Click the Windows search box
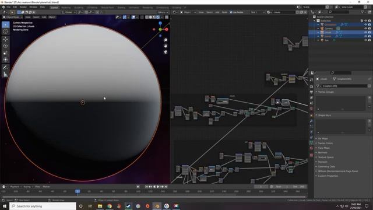This screenshot has width=373, height=210. click(x=43, y=206)
